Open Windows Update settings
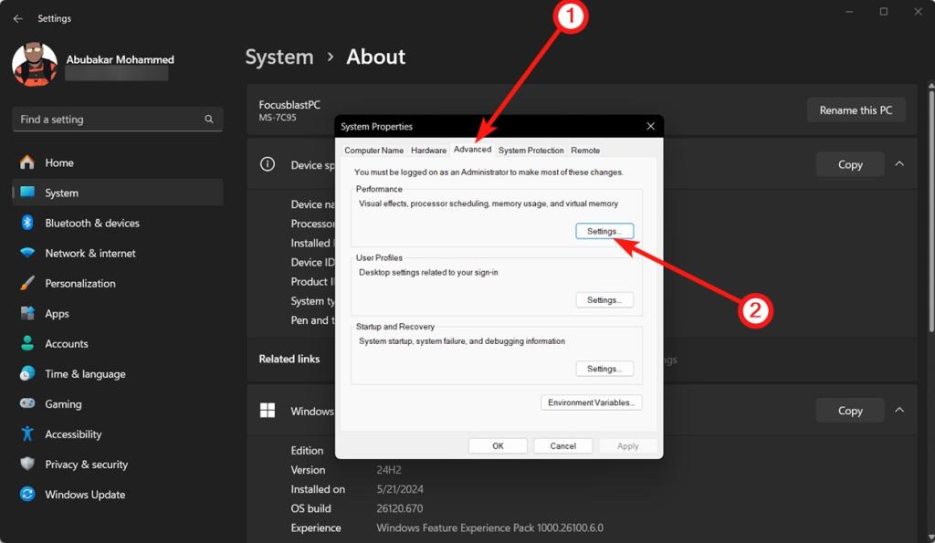 (89, 494)
